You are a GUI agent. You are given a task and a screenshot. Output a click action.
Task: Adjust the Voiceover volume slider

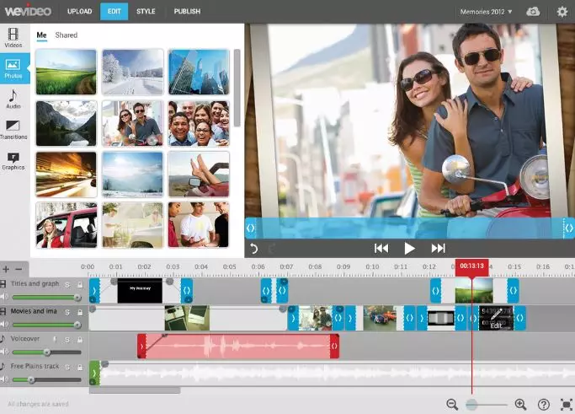46,352
